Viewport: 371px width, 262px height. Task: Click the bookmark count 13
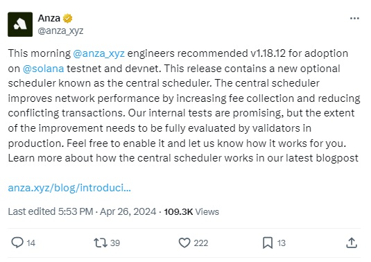(x=282, y=243)
